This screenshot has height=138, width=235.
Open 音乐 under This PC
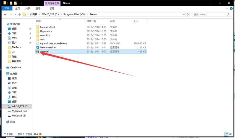(14, 97)
